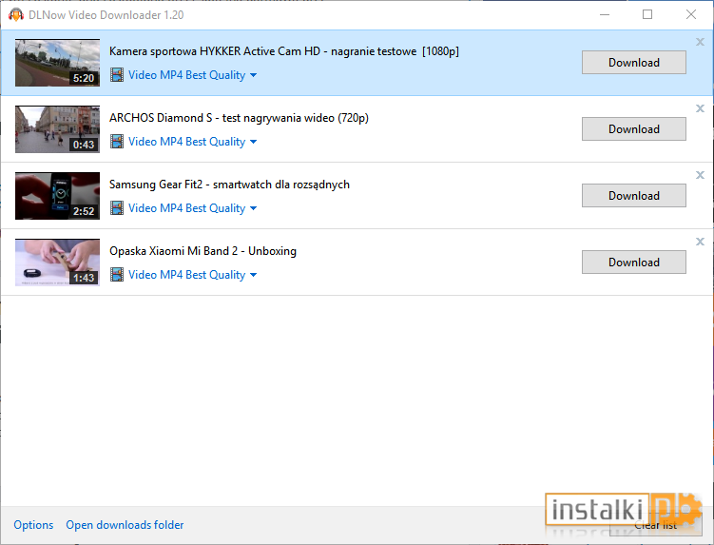This screenshot has height=545, width=714.
Task: Open format dropdown for Samsung Gear Fit2 video
Action: (x=192, y=207)
